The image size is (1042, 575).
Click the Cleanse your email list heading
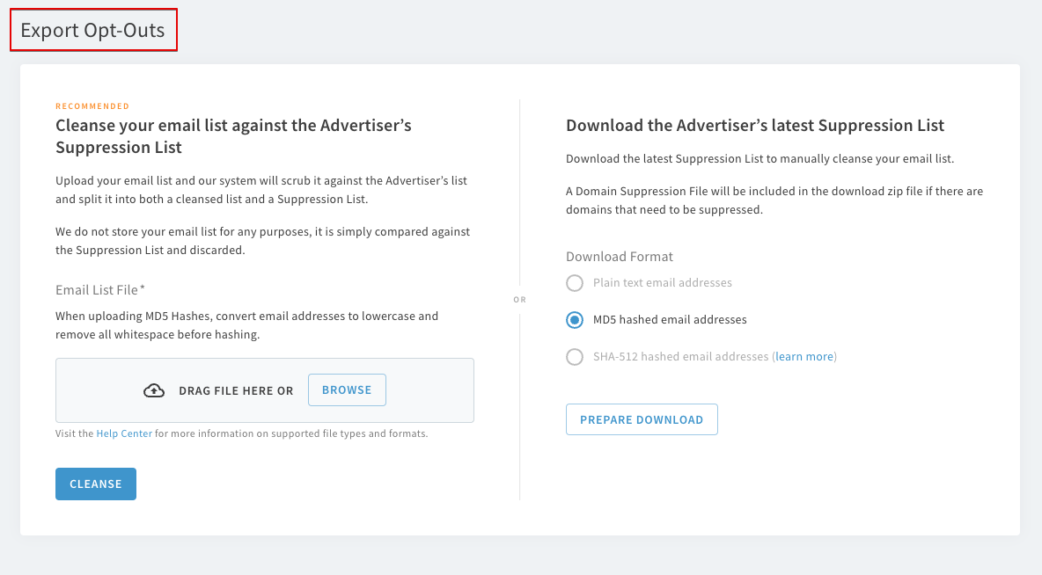(x=233, y=135)
